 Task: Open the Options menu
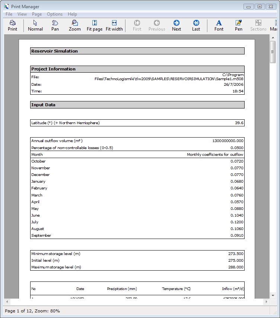[x=55, y=14]
